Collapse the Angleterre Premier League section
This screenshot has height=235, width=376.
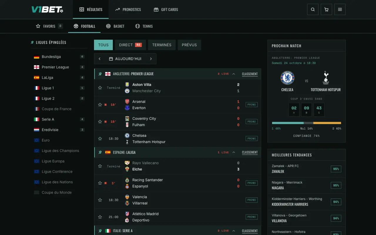click(234, 74)
